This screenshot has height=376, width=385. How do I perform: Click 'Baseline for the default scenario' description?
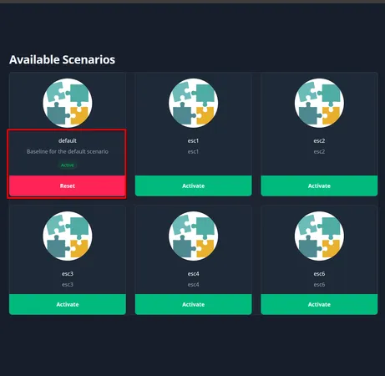(x=68, y=151)
